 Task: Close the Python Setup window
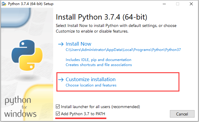click(x=191, y=4)
